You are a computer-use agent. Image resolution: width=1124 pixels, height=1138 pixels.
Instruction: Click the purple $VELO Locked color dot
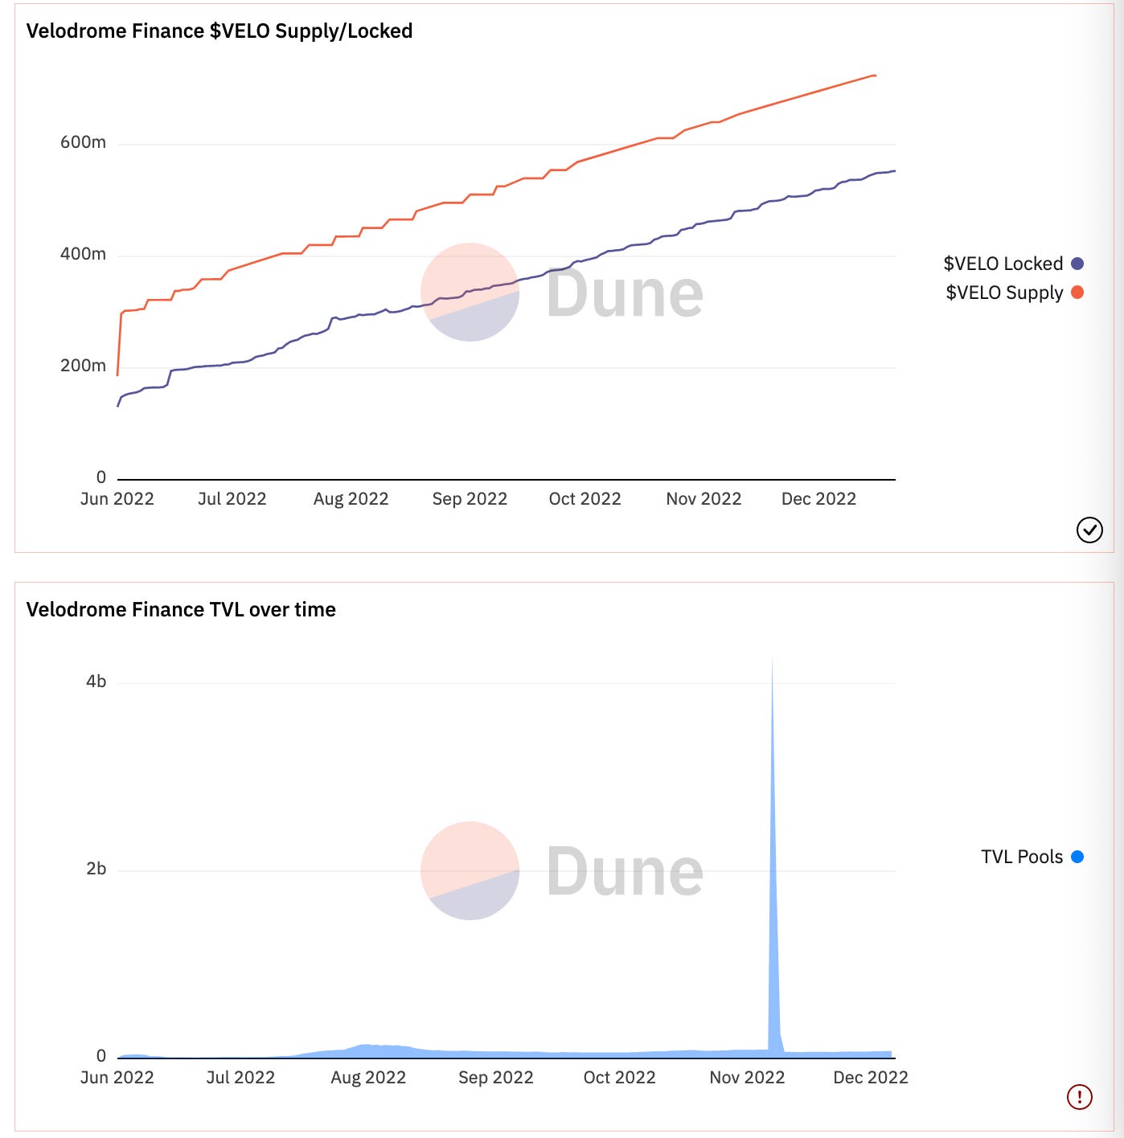point(1077,264)
